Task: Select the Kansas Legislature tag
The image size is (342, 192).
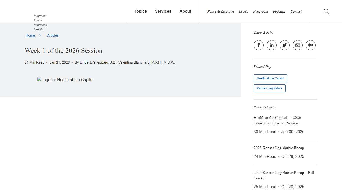Action: tap(269, 88)
